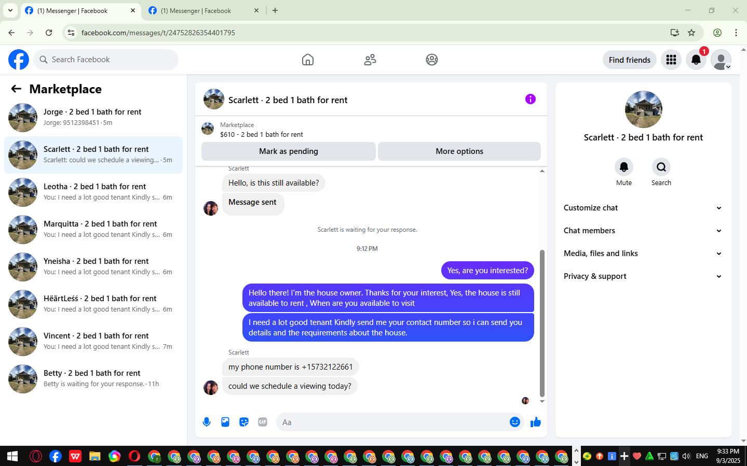Open Chrome three-dot menu

736,33
